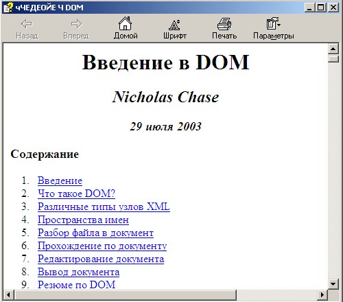
Task: Open the Введение link
Action: (60, 181)
